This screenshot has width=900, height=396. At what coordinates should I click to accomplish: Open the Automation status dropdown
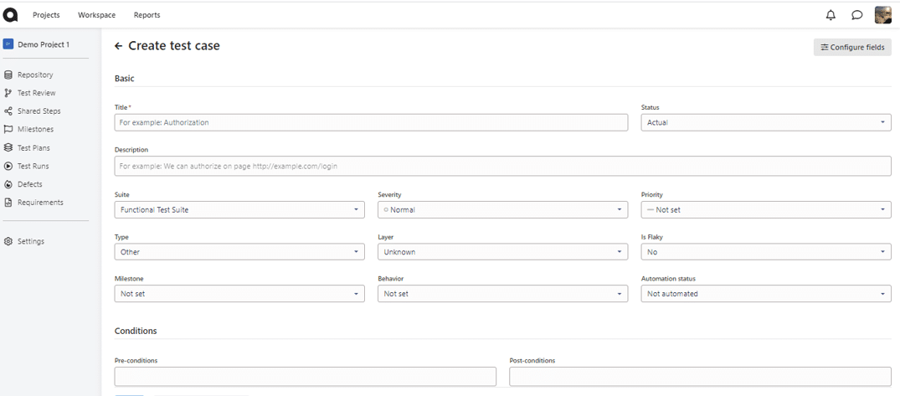coord(765,294)
